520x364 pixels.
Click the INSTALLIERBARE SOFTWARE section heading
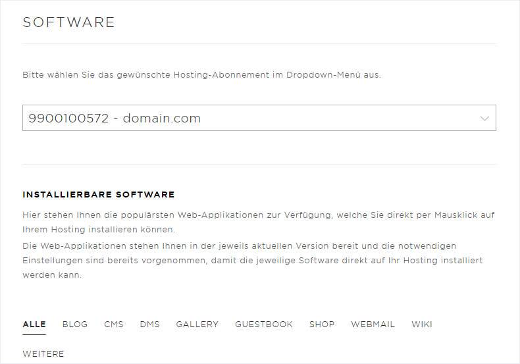99,195
